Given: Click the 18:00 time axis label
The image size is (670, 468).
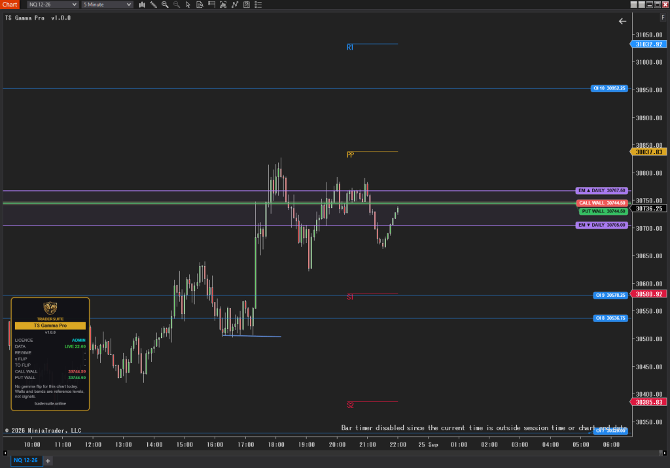Looking at the screenshot, I should click(276, 445).
